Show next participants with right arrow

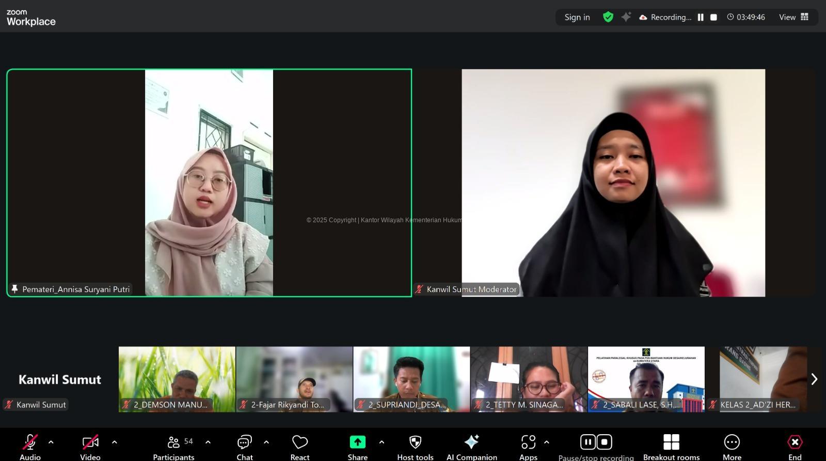pyautogui.click(x=814, y=379)
